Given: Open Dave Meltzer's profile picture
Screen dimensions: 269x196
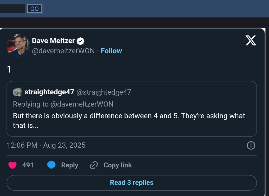Looking at the screenshot, I should [18, 46].
